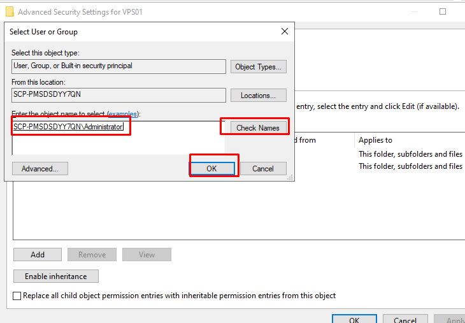Close the Select User or Group dialog
Viewport: 465px width, 323px height.
285,31
